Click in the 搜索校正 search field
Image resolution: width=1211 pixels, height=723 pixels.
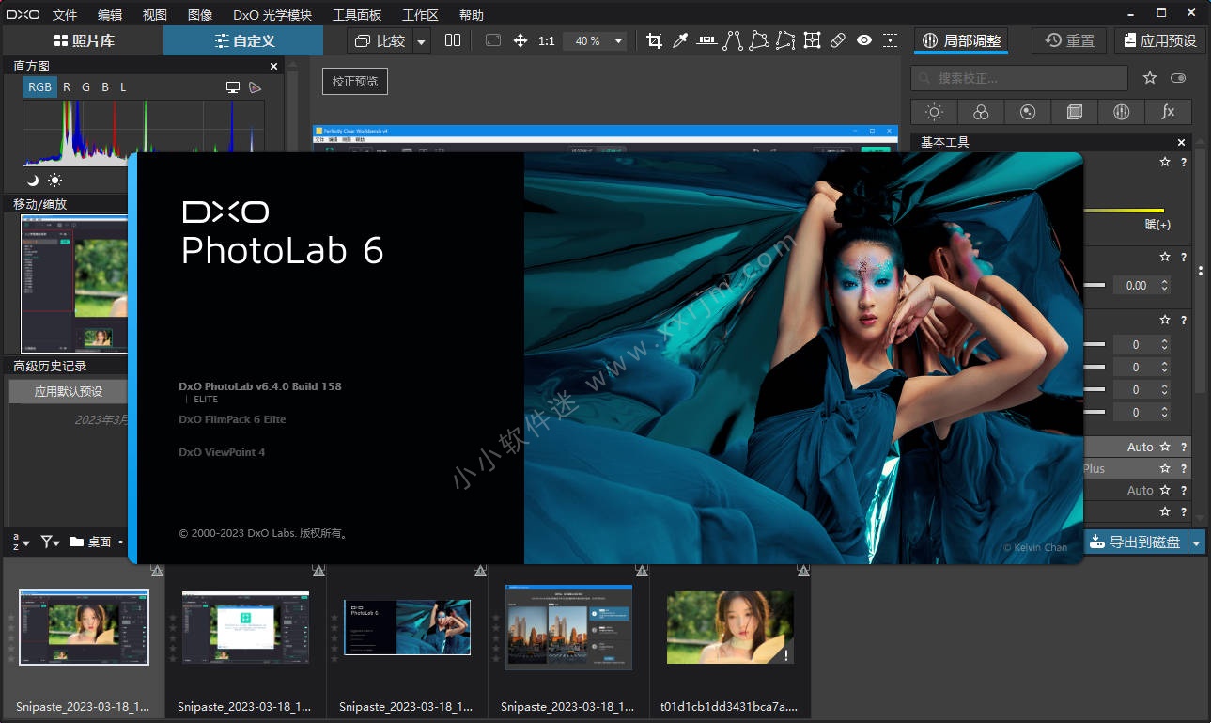[1019, 78]
